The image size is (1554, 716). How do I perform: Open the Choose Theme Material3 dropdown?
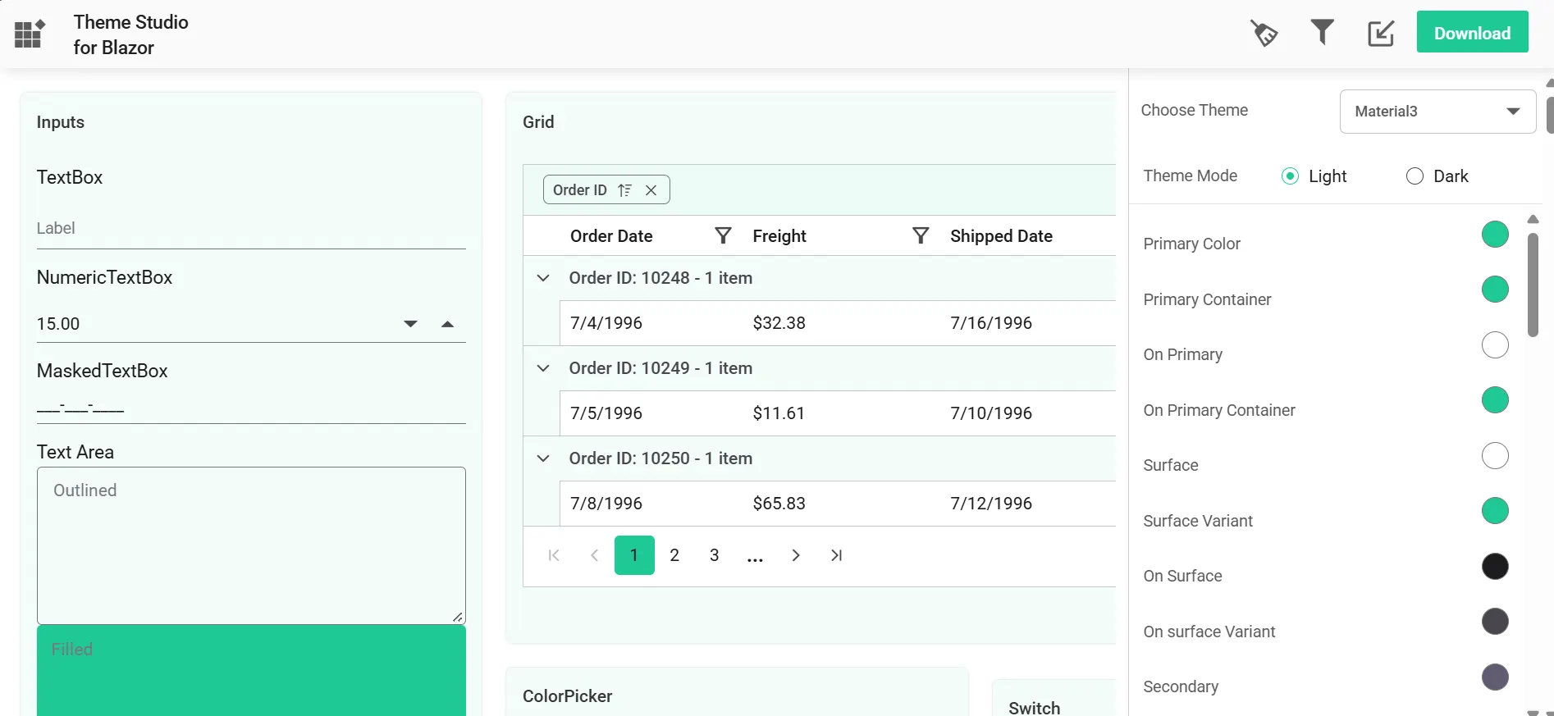tap(1437, 112)
